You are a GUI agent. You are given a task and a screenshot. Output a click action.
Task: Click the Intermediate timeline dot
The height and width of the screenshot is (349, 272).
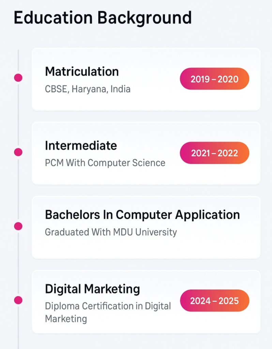pos(18,152)
